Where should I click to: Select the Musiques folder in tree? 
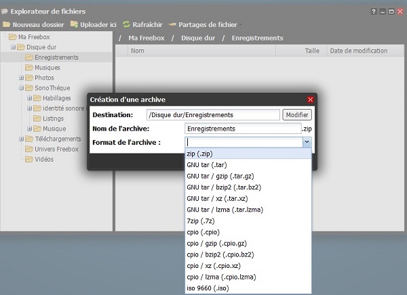47,68
